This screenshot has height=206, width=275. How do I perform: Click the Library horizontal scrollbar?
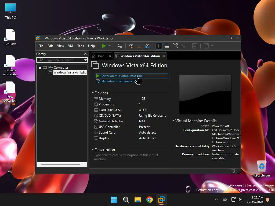(x=61, y=165)
